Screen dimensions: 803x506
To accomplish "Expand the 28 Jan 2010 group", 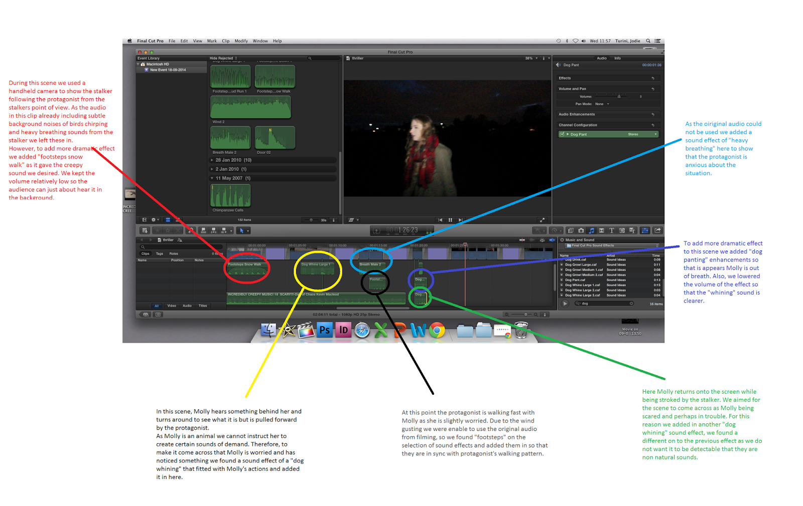I will pos(212,160).
